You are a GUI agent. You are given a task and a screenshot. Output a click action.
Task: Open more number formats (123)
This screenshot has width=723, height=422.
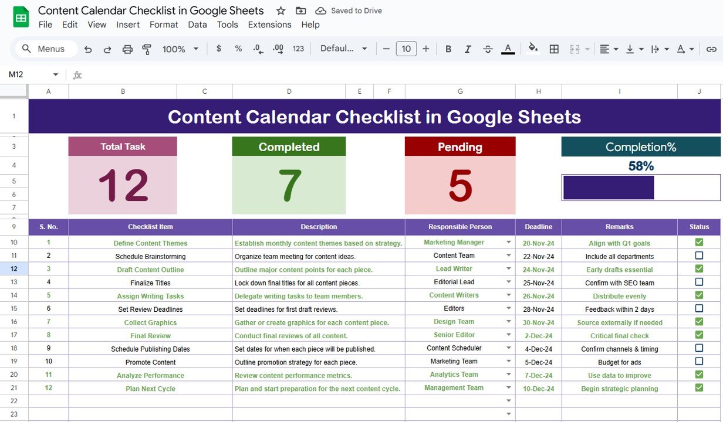(x=298, y=49)
